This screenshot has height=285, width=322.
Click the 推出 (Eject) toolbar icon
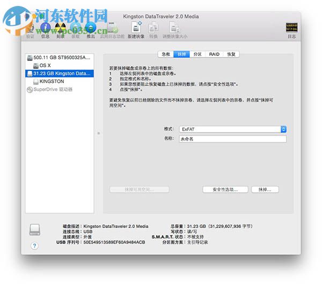click(x=91, y=27)
